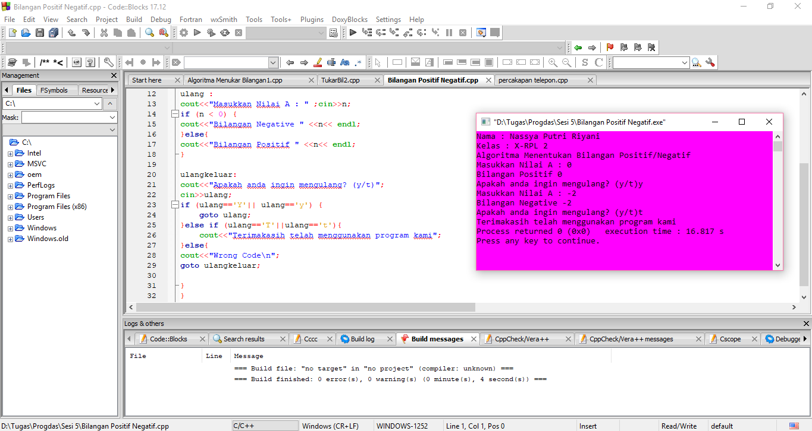
Task: Toggle source view with the S icon
Action: (x=585, y=62)
